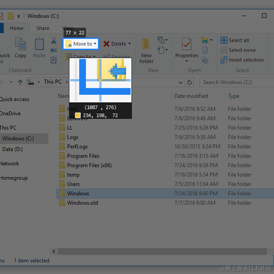
Task: Select OneDrive in navigation pane
Action: click(10, 114)
